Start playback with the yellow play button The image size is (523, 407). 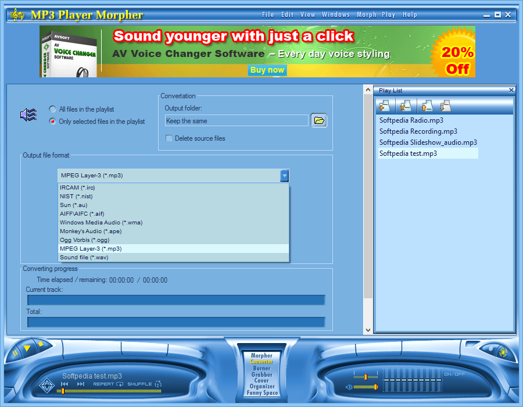(27, 349)
